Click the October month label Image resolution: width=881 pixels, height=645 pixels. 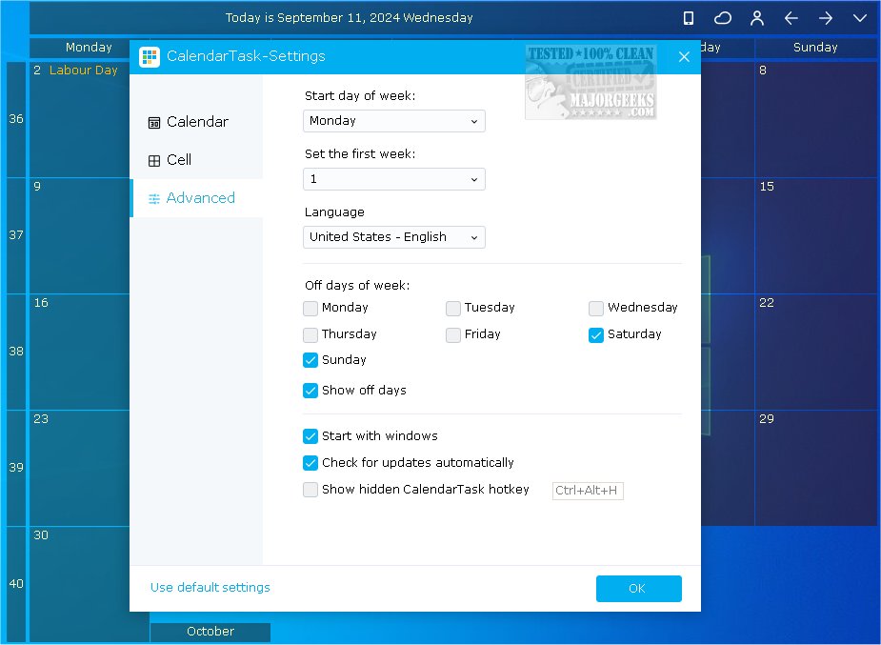210,632
